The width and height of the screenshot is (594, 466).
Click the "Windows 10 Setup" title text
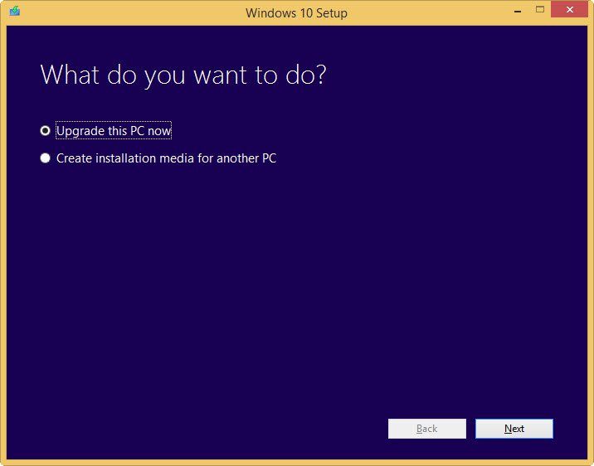(296, 12)
